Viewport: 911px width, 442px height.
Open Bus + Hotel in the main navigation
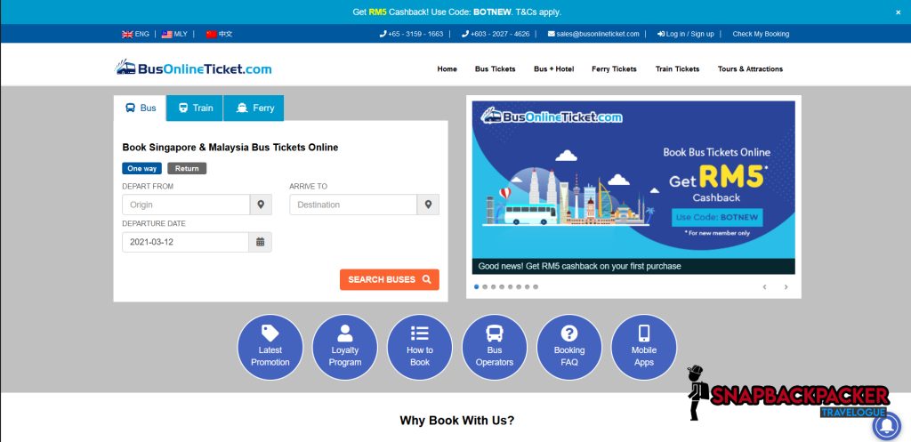click(x=553, y=68)
